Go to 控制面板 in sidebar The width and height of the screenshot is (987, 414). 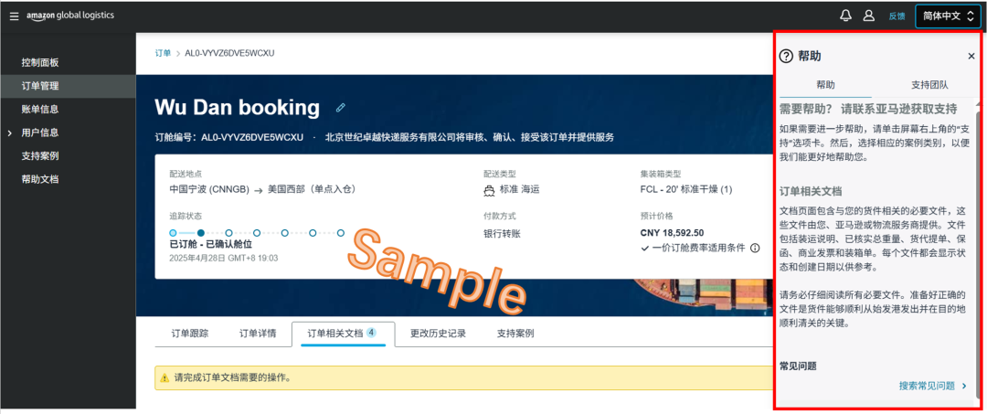coord(39,62)
